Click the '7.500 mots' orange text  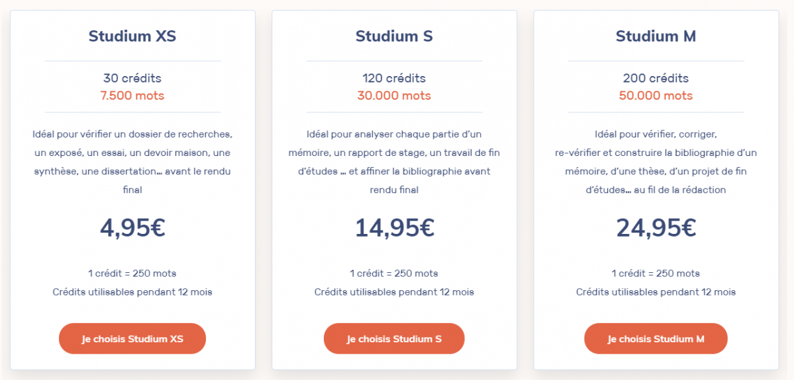[x=132, y=96]
